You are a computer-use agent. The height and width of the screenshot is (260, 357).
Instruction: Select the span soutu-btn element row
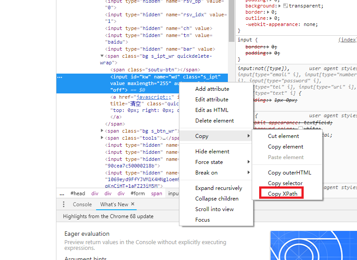coord(155,70)
